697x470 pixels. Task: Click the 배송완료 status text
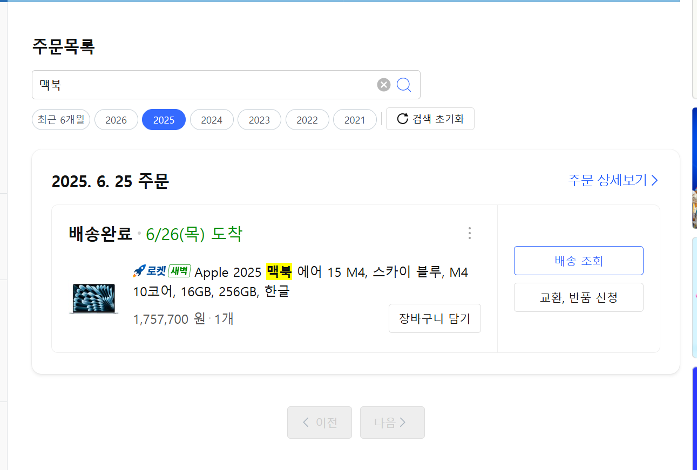(100, 234)
